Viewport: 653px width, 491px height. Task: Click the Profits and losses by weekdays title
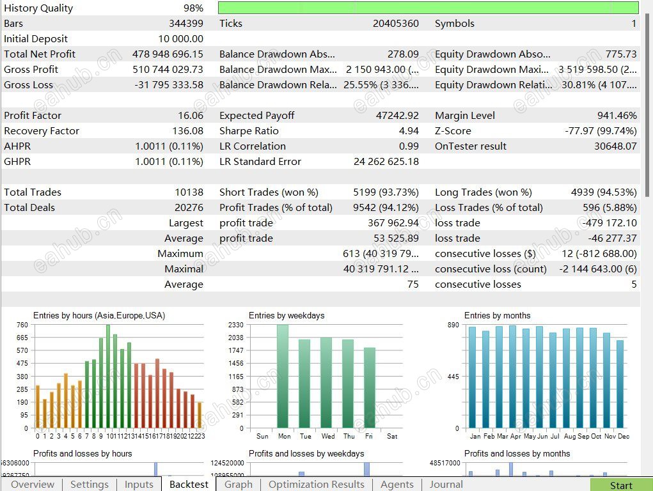306,454
